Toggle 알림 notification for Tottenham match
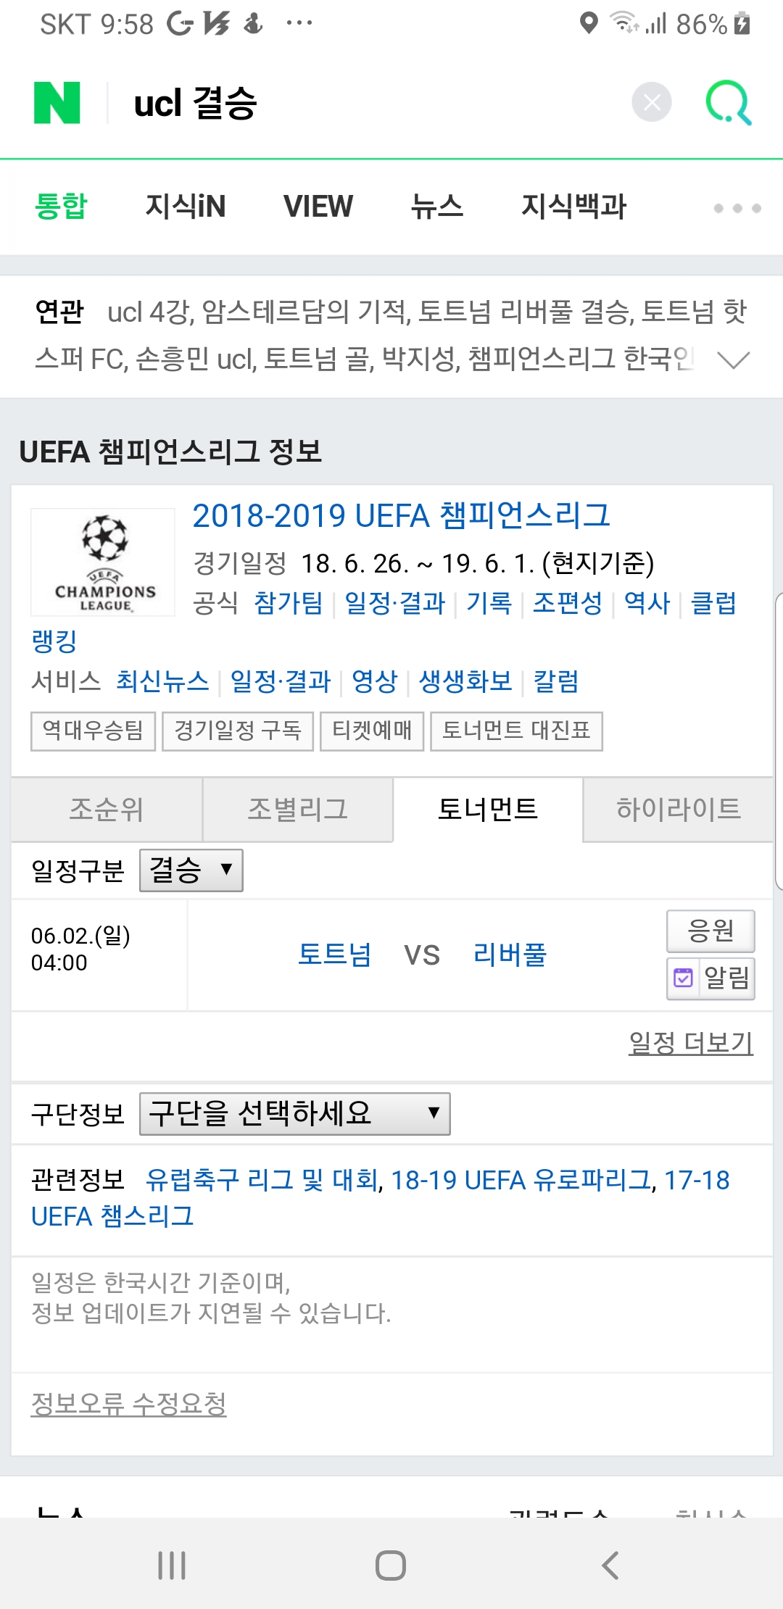 click(710, 978)
